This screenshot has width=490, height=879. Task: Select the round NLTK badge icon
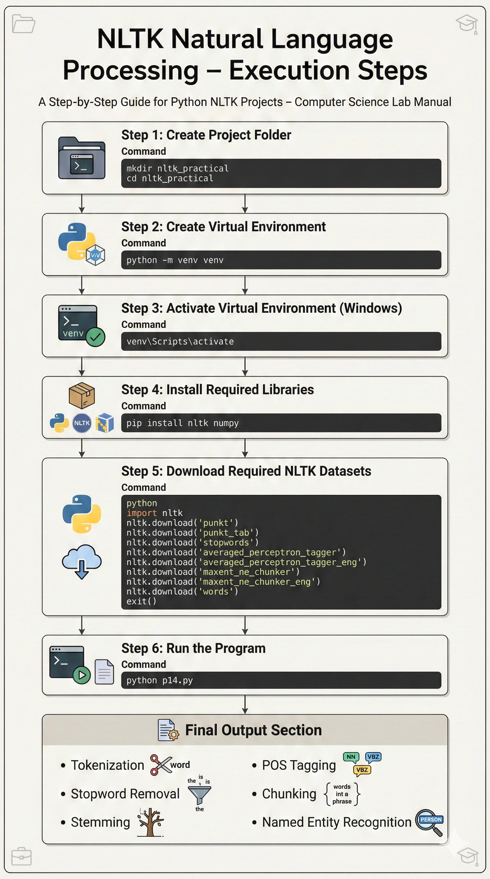[x=82, y=423]
